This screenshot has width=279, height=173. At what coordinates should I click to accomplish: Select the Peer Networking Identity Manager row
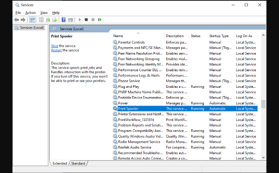click(x=185, y=64)
